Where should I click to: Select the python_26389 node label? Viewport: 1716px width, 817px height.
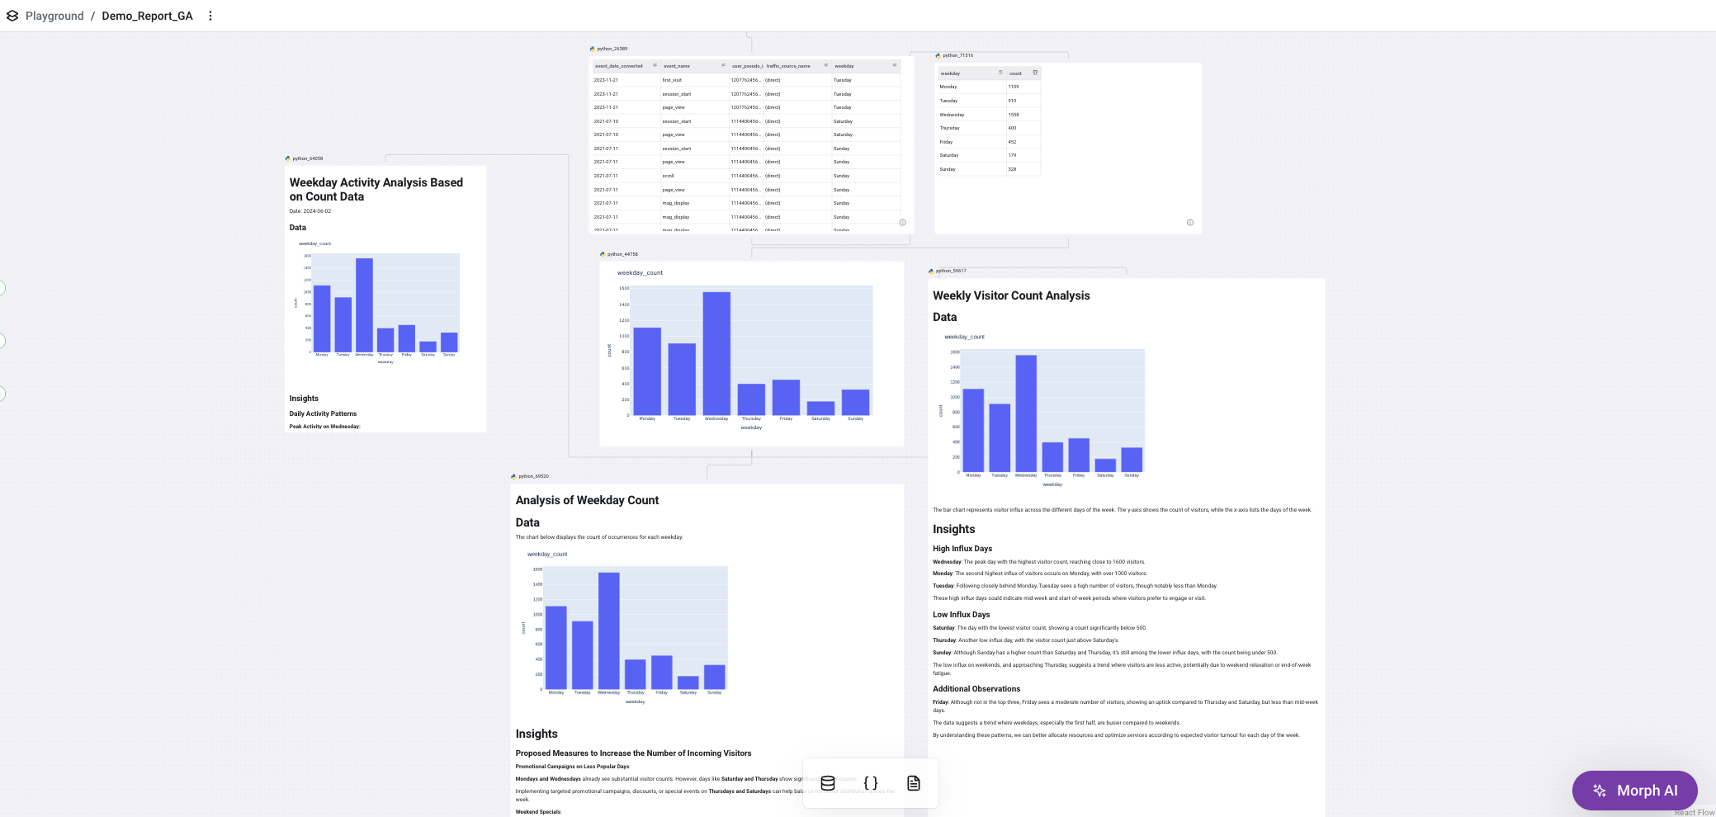coord(612,49)
